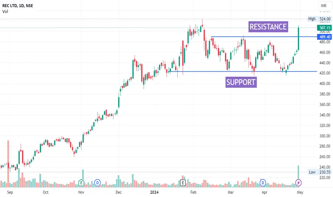Click the green 507.15 current price label

click(324, 28)
